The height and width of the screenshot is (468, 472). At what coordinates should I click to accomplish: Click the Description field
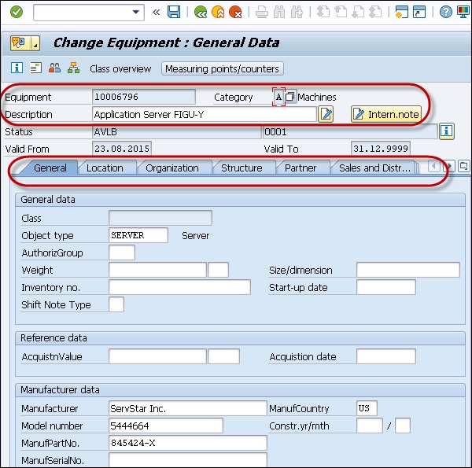coord(205,114)
